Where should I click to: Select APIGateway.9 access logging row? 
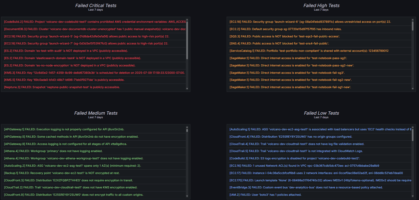point(94,144)
